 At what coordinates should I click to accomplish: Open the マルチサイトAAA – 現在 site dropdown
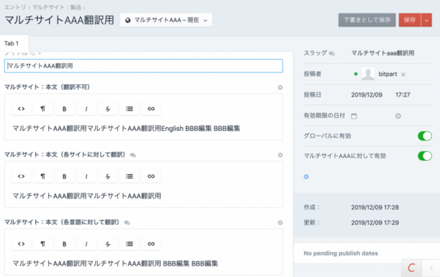coord(166,20)
